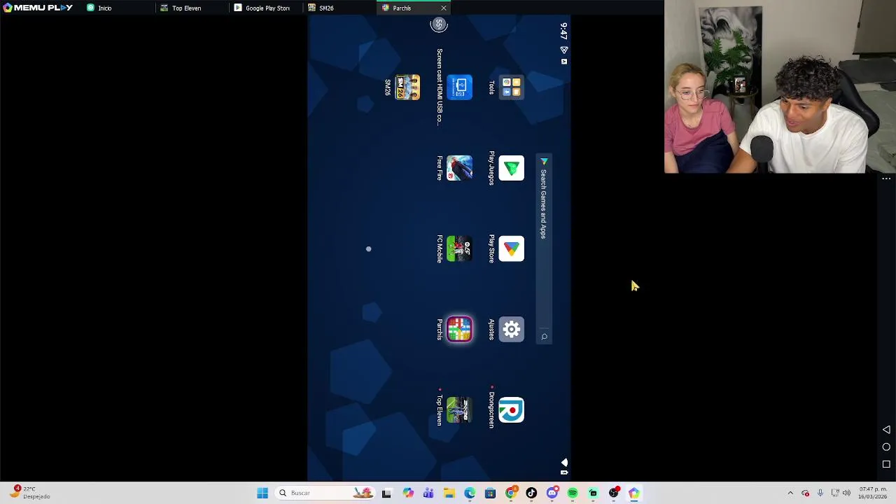Open the SM26 game app

pyautogui.click(x=407, y=87)
